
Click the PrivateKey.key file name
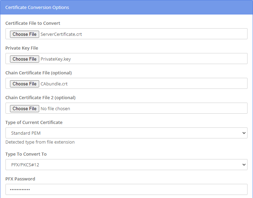(x=56, y=59)
